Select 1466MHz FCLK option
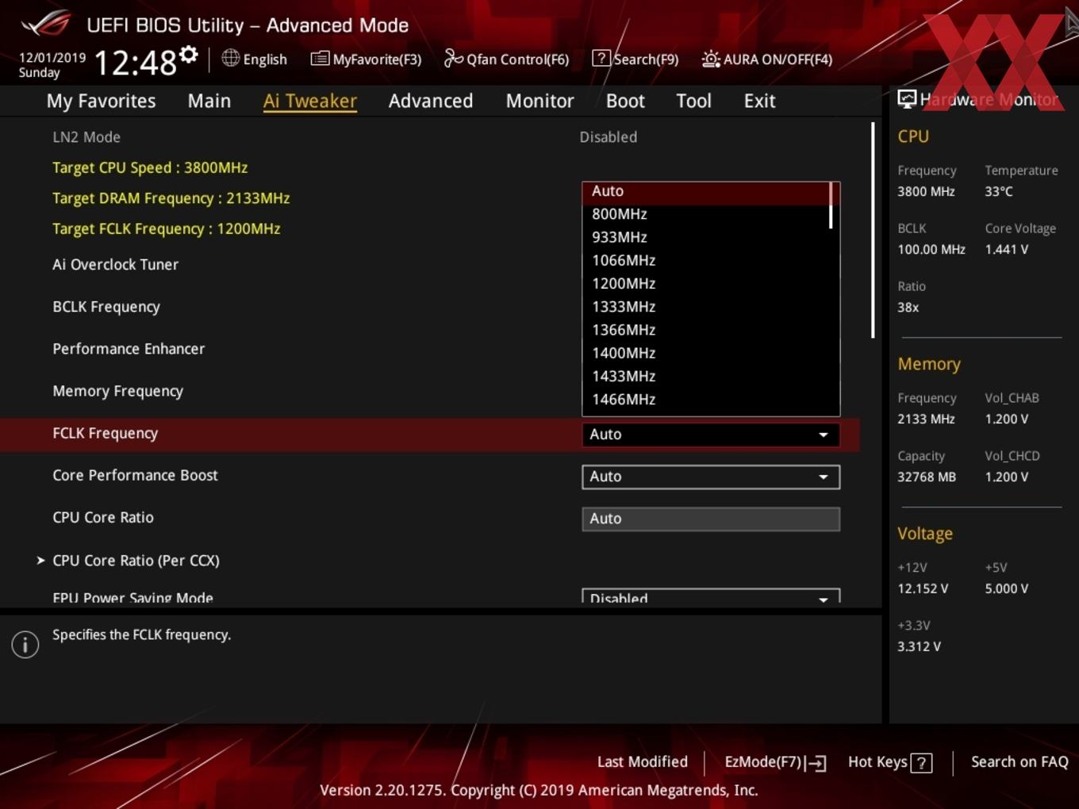The image size is (1079, 809). 705,399
